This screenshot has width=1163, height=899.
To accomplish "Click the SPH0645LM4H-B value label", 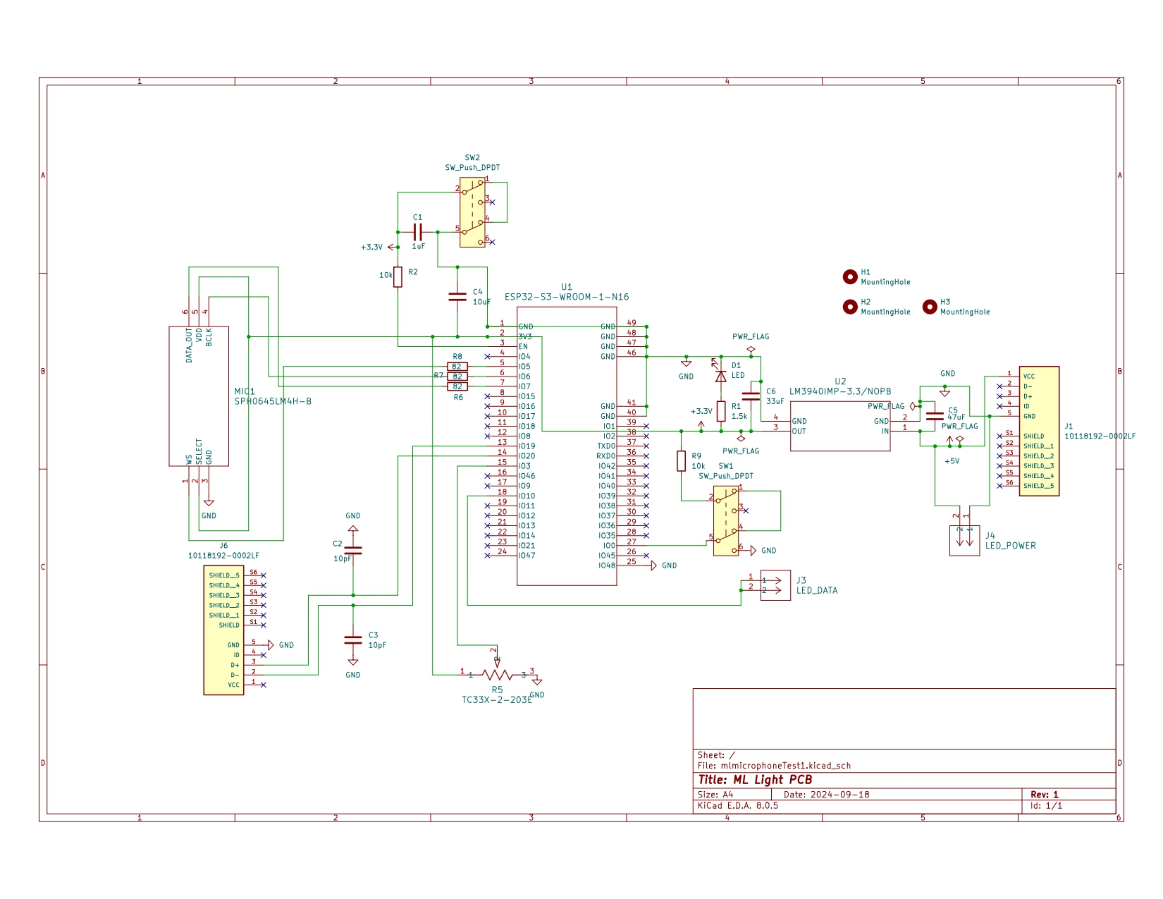I will [x=273, y=401].
